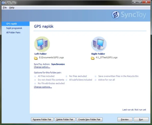Click the folder icon beside K:\_STTest\GPS Logs
The image size is (152, 125).
click(x=92, y=58)
